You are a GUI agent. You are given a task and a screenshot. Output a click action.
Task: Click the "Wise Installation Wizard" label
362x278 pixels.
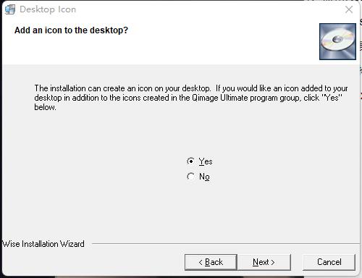(43, 244)
